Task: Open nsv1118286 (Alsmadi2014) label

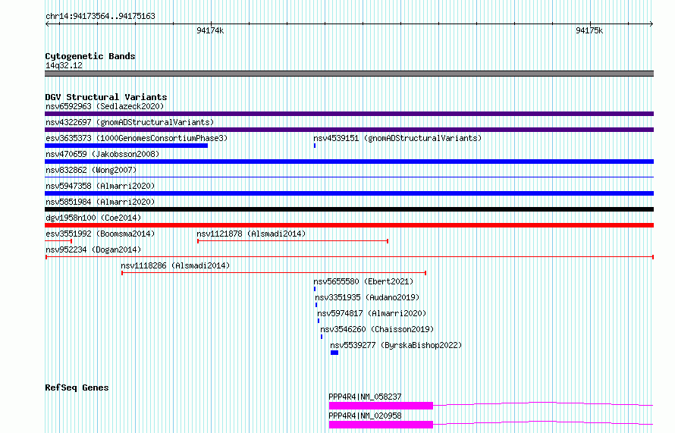Action: (175, 265)
